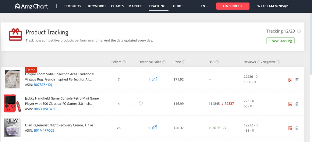
Task: Open ASIN link B01M4R7CC5
Action: (44, 130)
